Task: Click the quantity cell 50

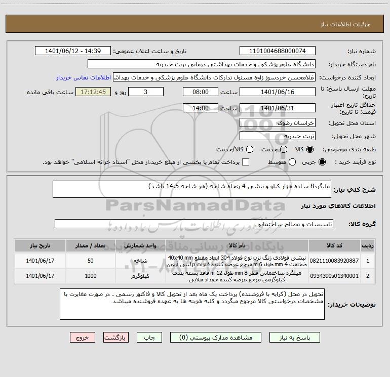Action: click(x=90, y=261)
